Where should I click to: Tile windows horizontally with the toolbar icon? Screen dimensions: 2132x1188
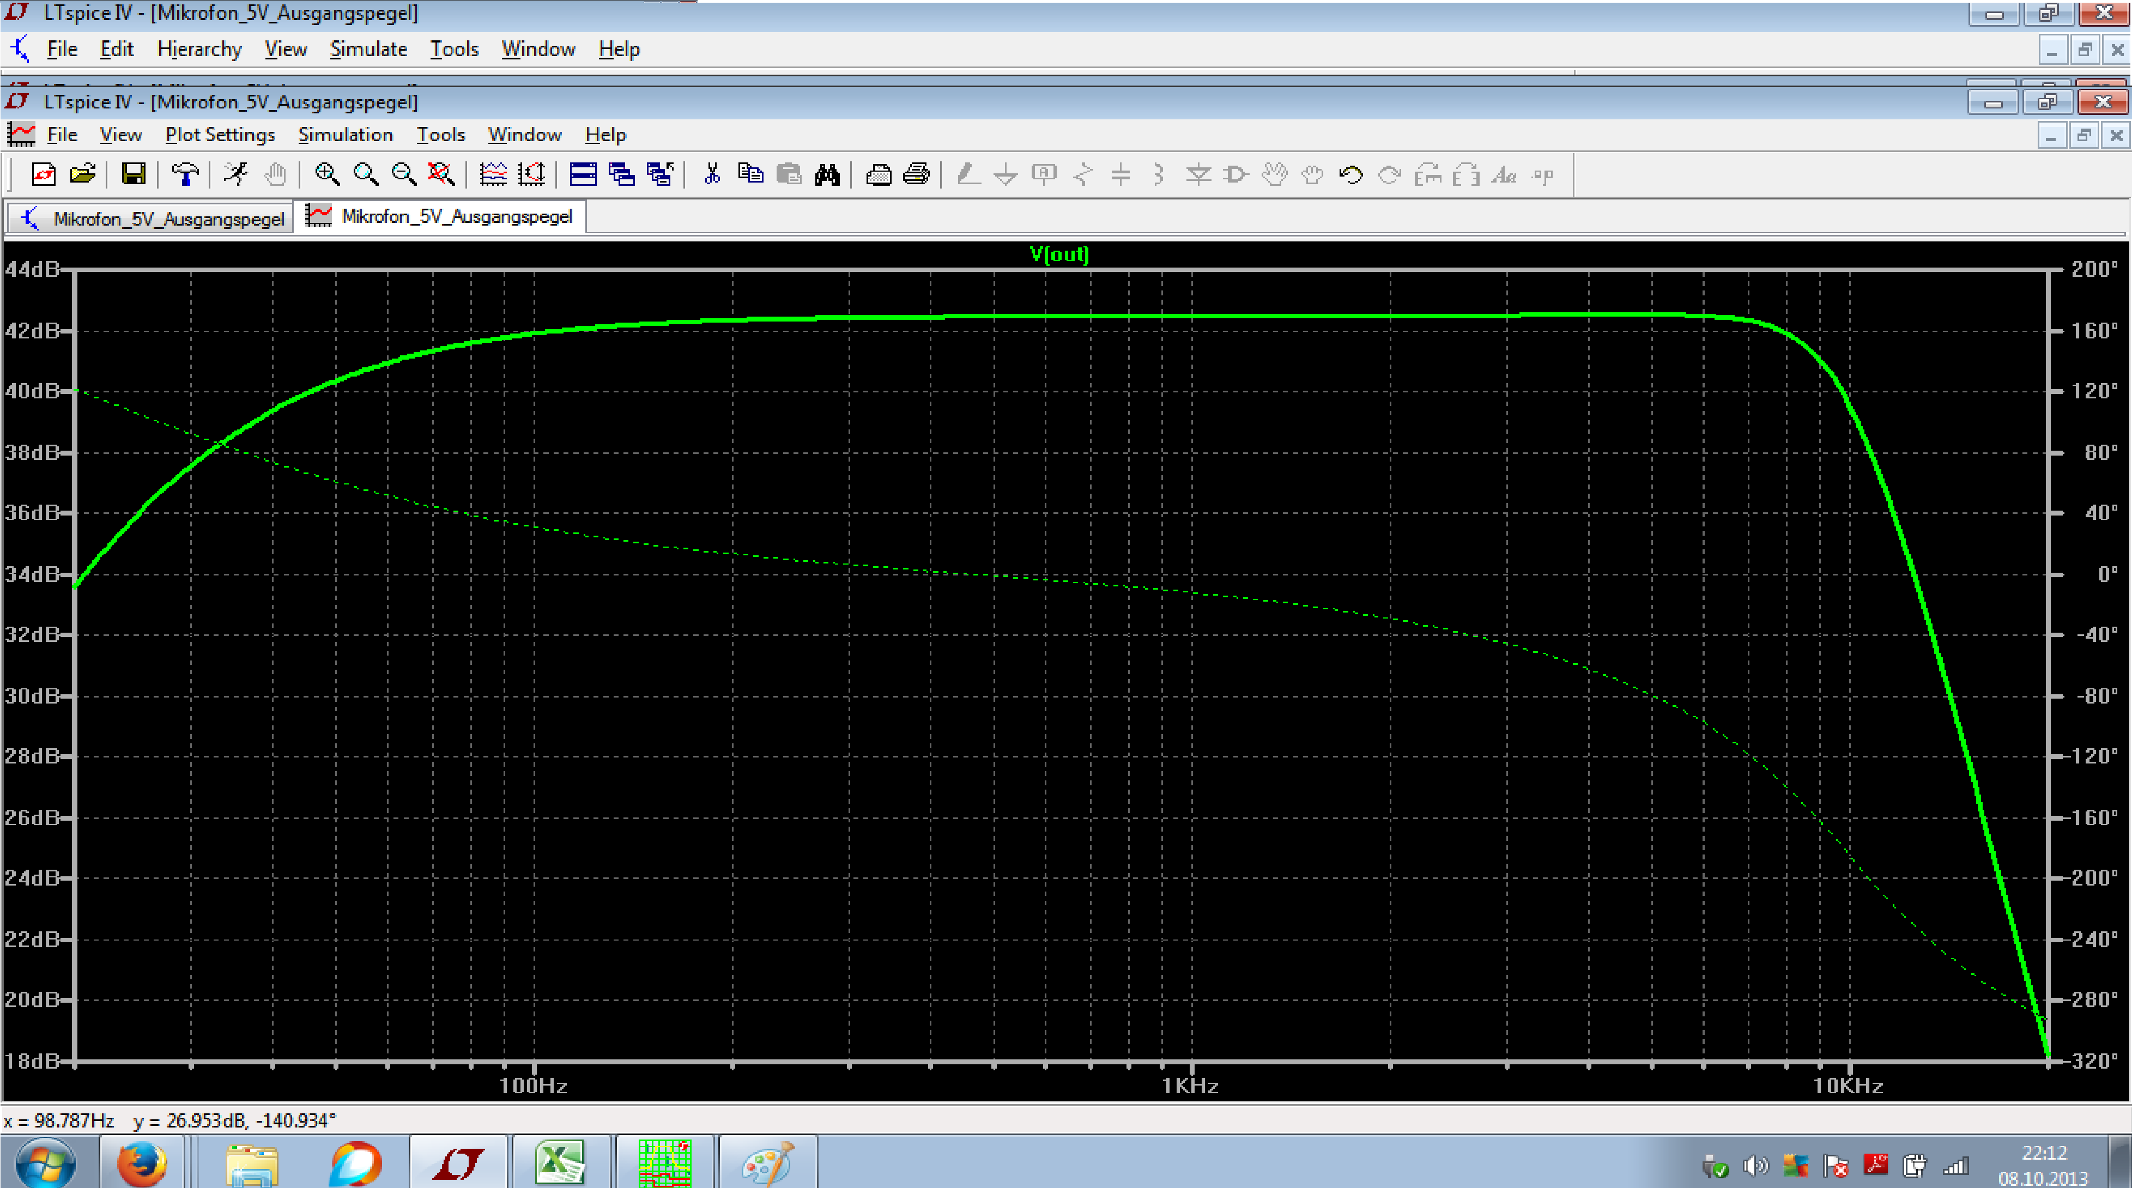tap(584, 174)
